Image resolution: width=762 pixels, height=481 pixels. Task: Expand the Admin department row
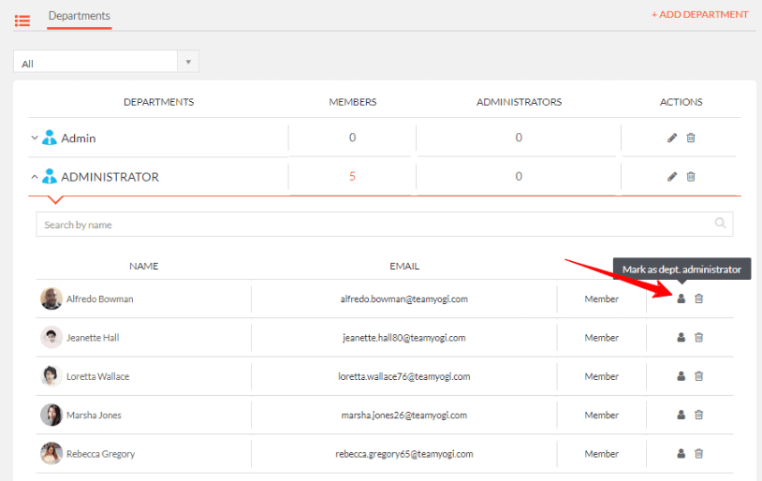coord(35,138)
